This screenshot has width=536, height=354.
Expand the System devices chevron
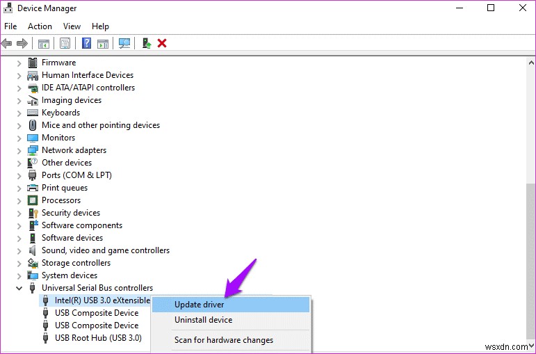[19, 276]
